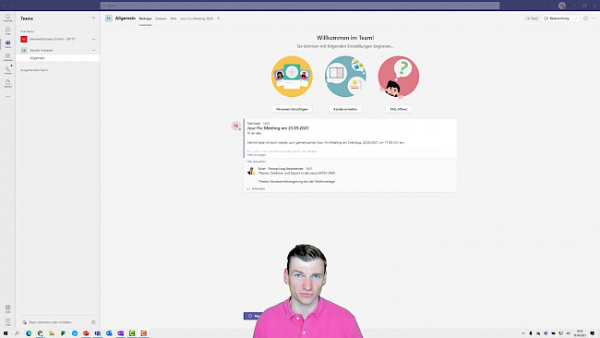Click the yellow Personen hinzufügen illustration
The image size is (600, 338).
tap(292, 77)
